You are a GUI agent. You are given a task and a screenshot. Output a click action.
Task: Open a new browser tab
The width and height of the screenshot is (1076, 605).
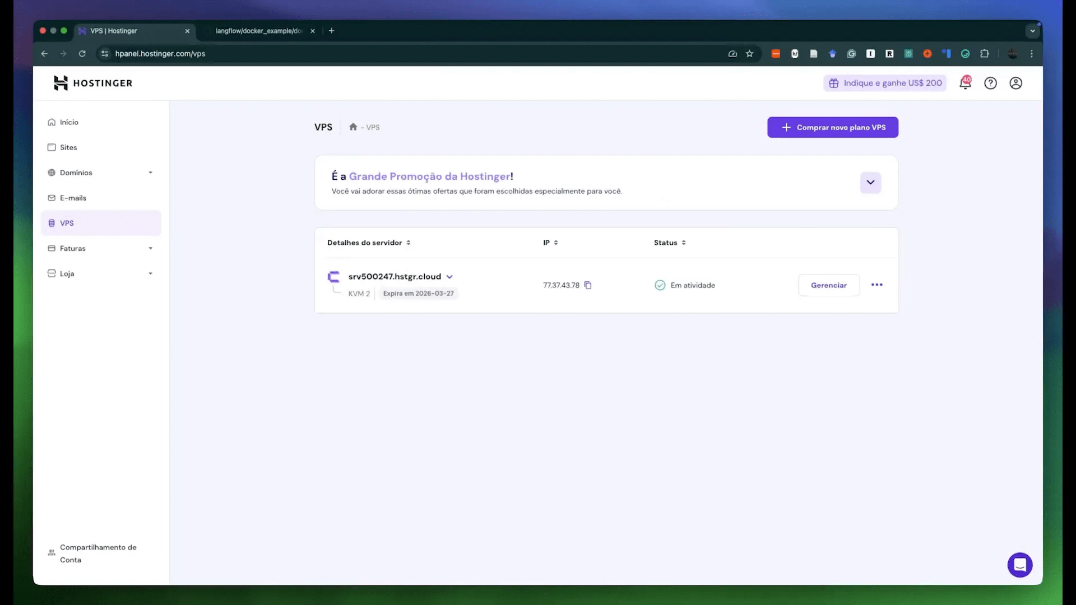tap(332, 31)
